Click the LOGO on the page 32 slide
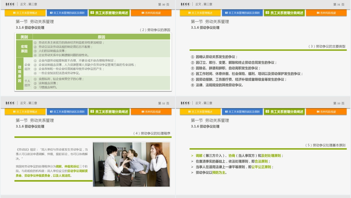 (10, 103)
